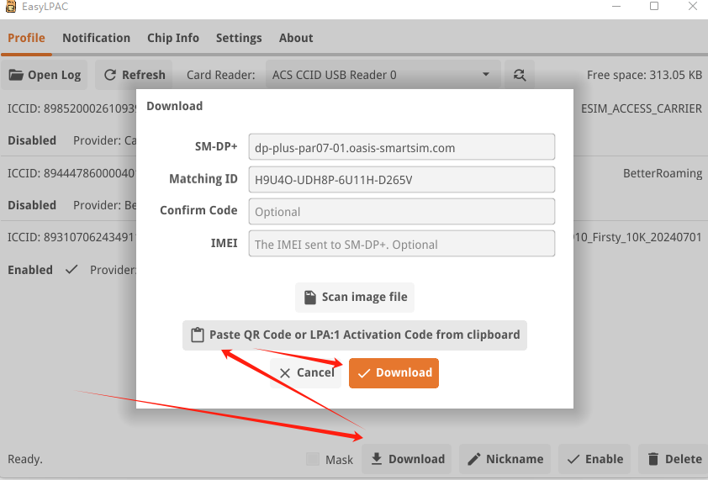This screenshot has width=708, height=480.
Task: Open the Chip Info tab
Action: coord(173,38)
